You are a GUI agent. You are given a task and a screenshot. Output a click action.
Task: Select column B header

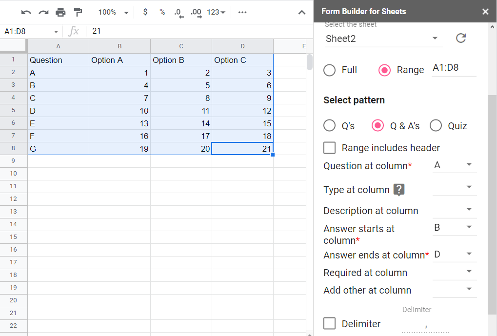point(120,46)
